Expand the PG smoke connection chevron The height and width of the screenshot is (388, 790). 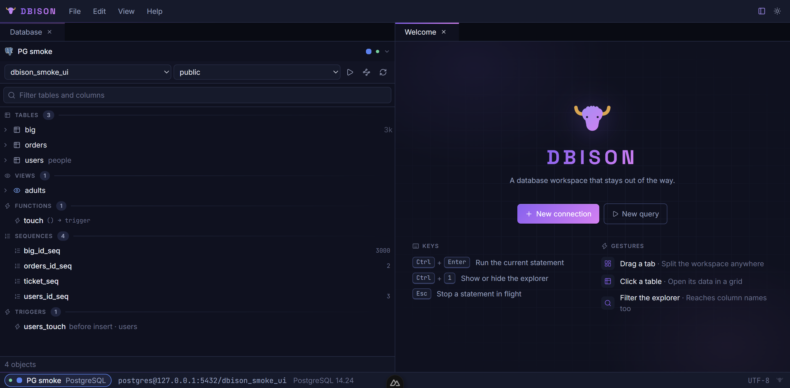tap(387, 51)
